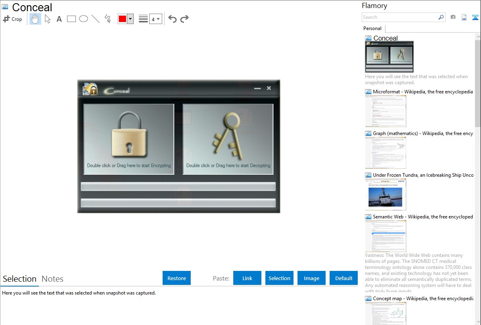
Task: Select the ellipse drawing tool
Action: point(84,19)
